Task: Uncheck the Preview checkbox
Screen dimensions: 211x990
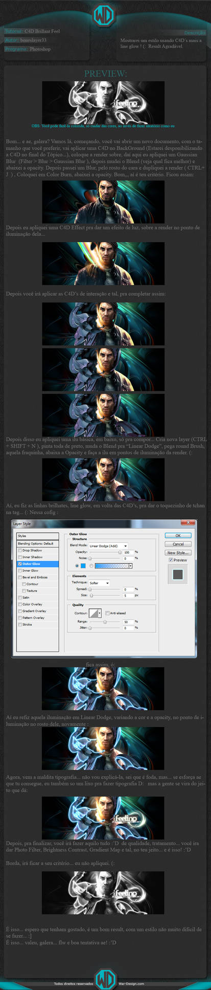Action: pyautogui.click(x=171, y=560)
